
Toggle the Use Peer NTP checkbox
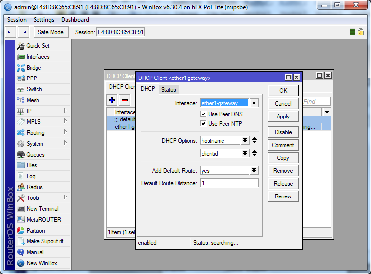(203, 123)
